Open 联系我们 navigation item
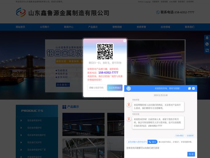Image resolution: width=210 pixels, height=158 pixels. (190, 27)
